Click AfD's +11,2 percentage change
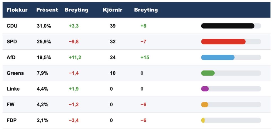The width and height of the screenshot is (272, 132). pos(75,57)
